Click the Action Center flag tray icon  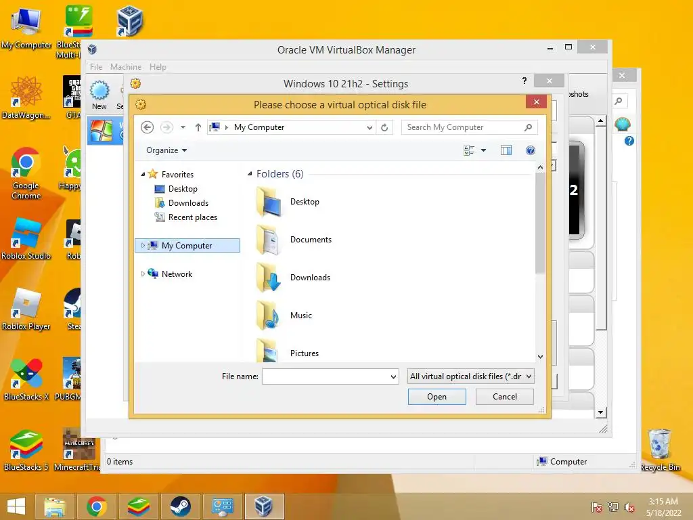pos(597,507)
